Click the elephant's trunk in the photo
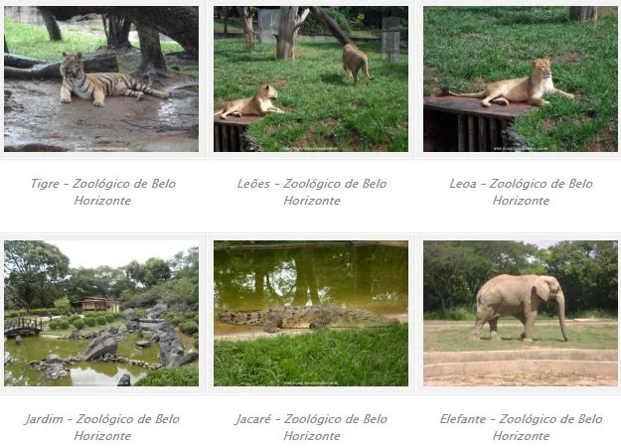 560,317
